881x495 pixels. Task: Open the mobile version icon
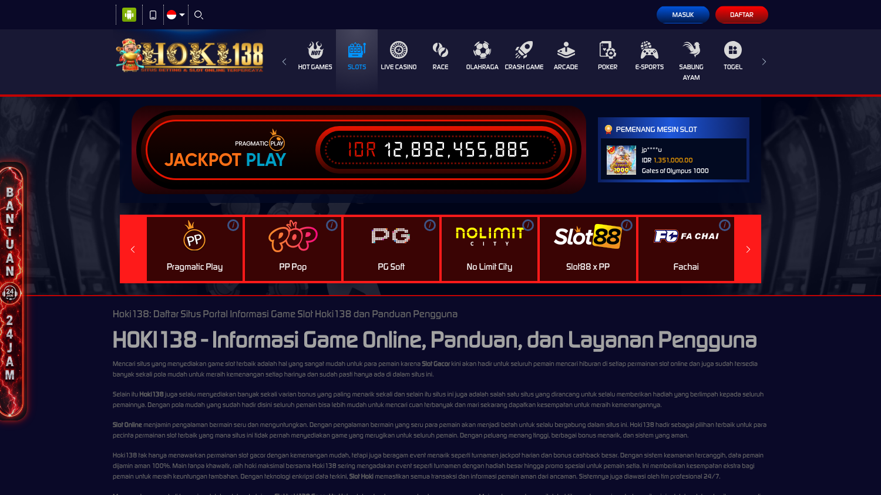coord(153,15)
